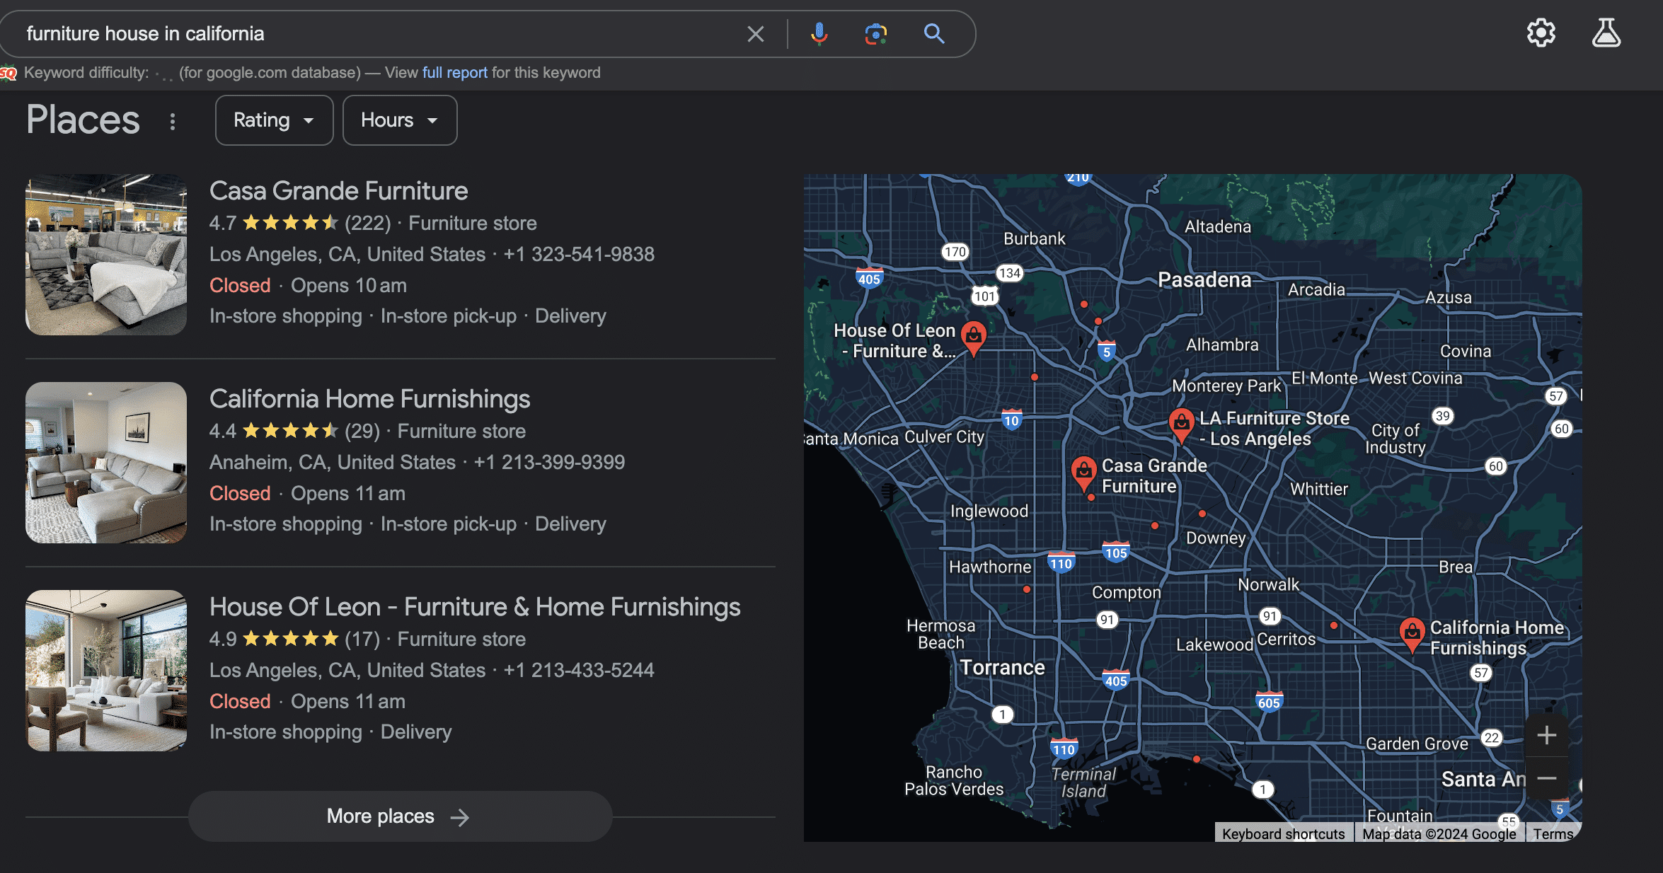The image size is (1663, 873).
Task: Open House Of Leon listing title
Action: tap(475, 607)
